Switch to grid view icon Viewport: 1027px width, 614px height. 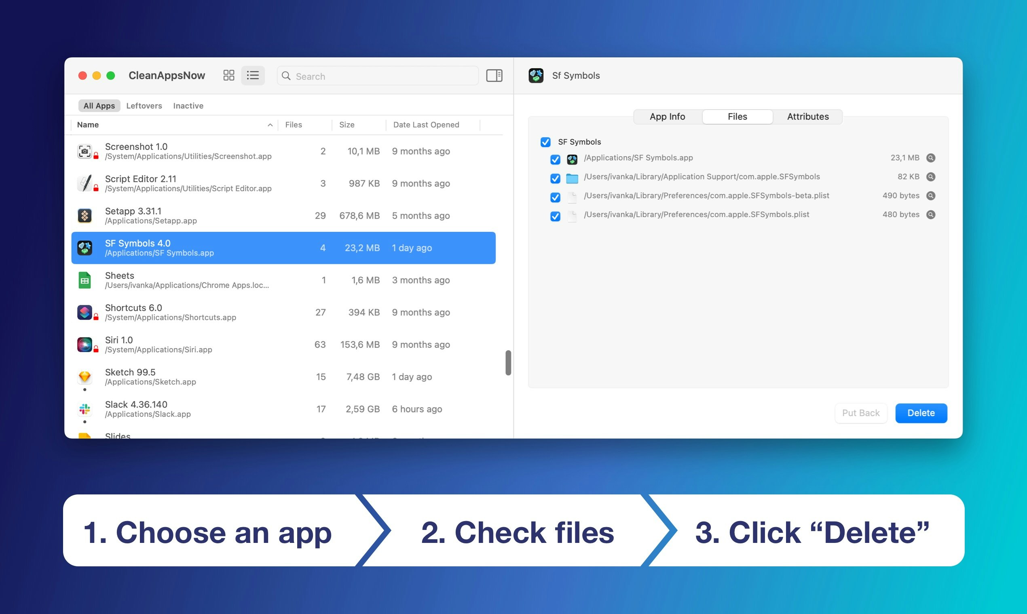click(x=228, y=75)
